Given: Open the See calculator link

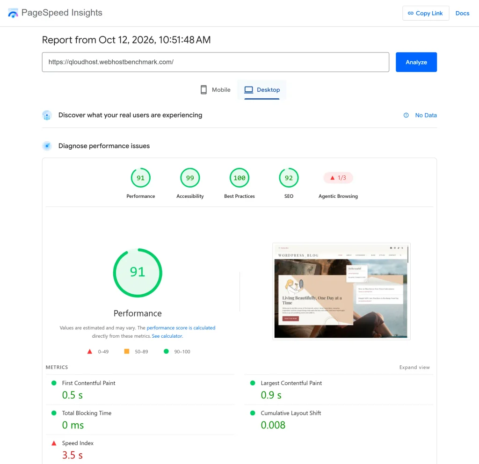Looking at the screenshot, I should click(167, 336).
